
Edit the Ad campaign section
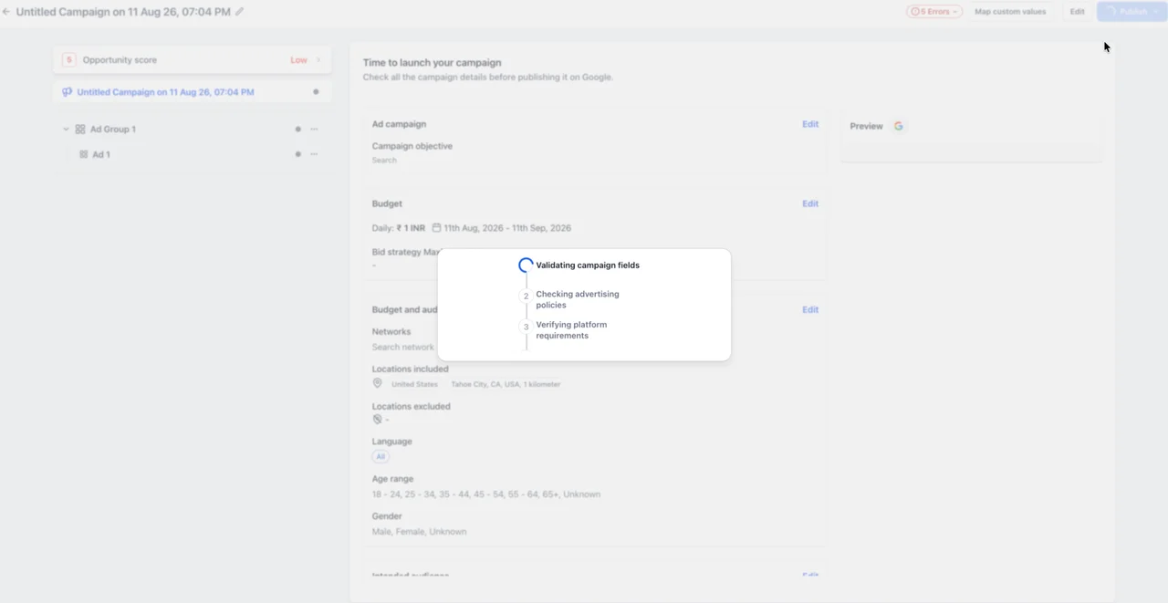pos(810,124)
